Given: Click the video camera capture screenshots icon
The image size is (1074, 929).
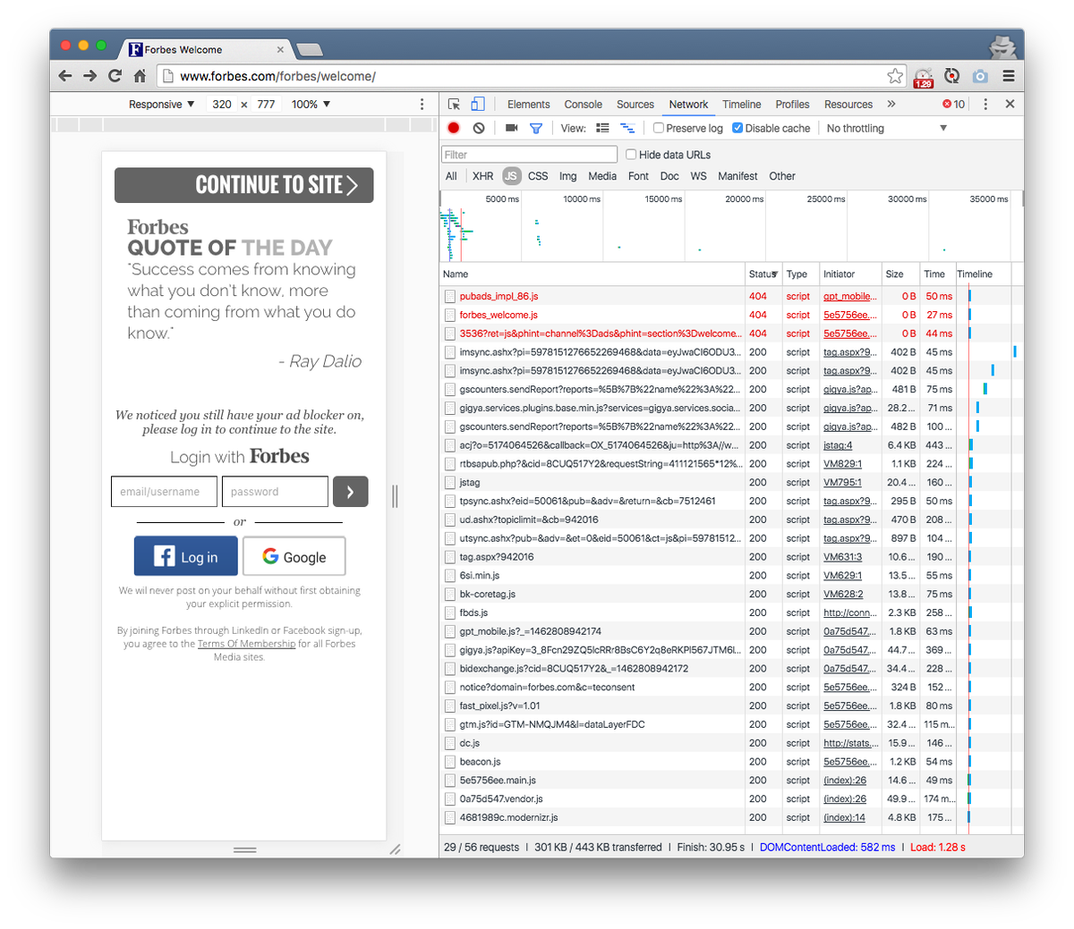Looking at the screenshot, I should tap(511, 128).
